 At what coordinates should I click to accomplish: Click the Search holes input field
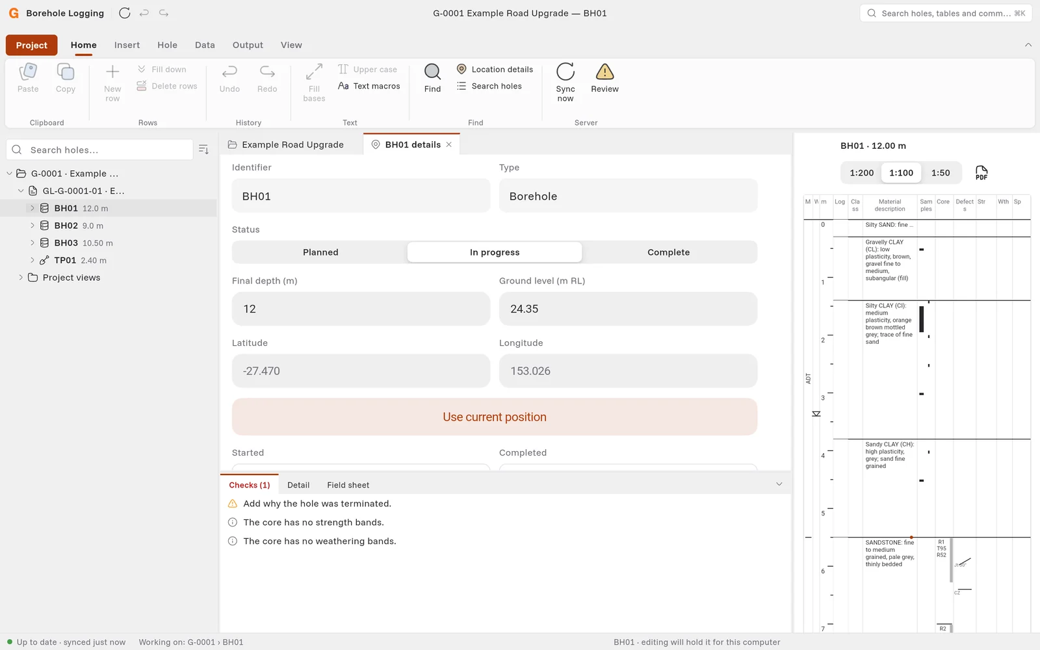[x=99, y=149]
